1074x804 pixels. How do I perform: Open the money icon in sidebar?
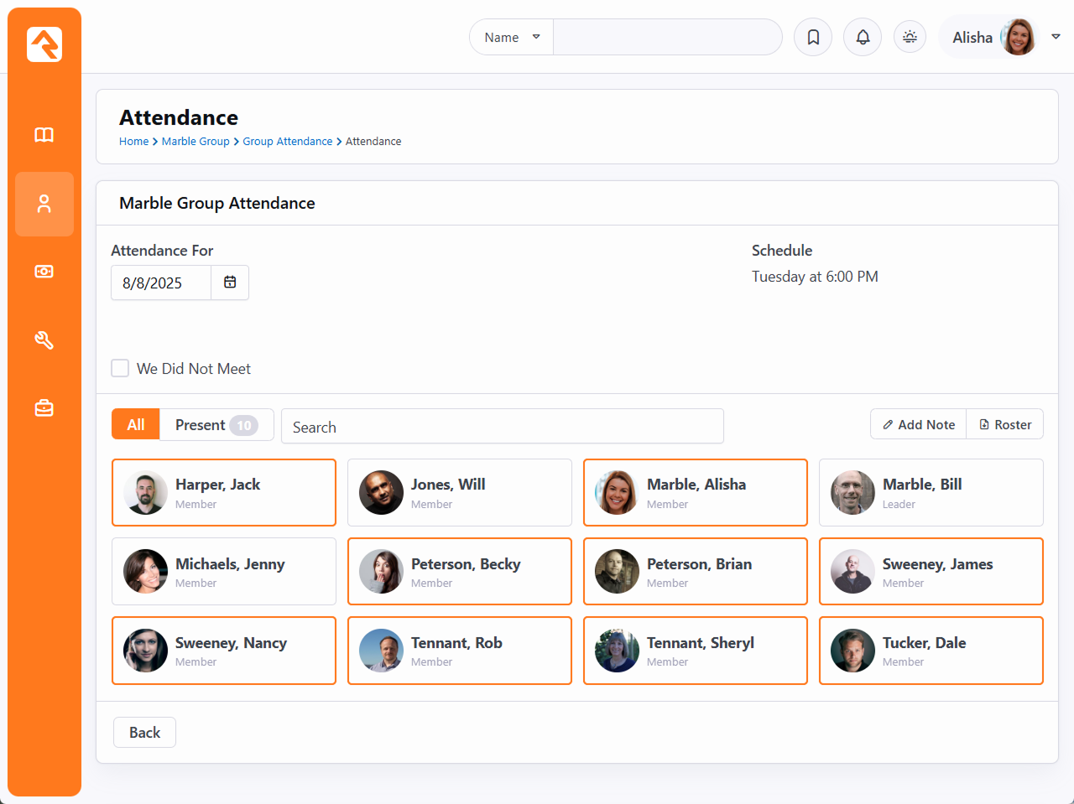[x=44, y=272]
